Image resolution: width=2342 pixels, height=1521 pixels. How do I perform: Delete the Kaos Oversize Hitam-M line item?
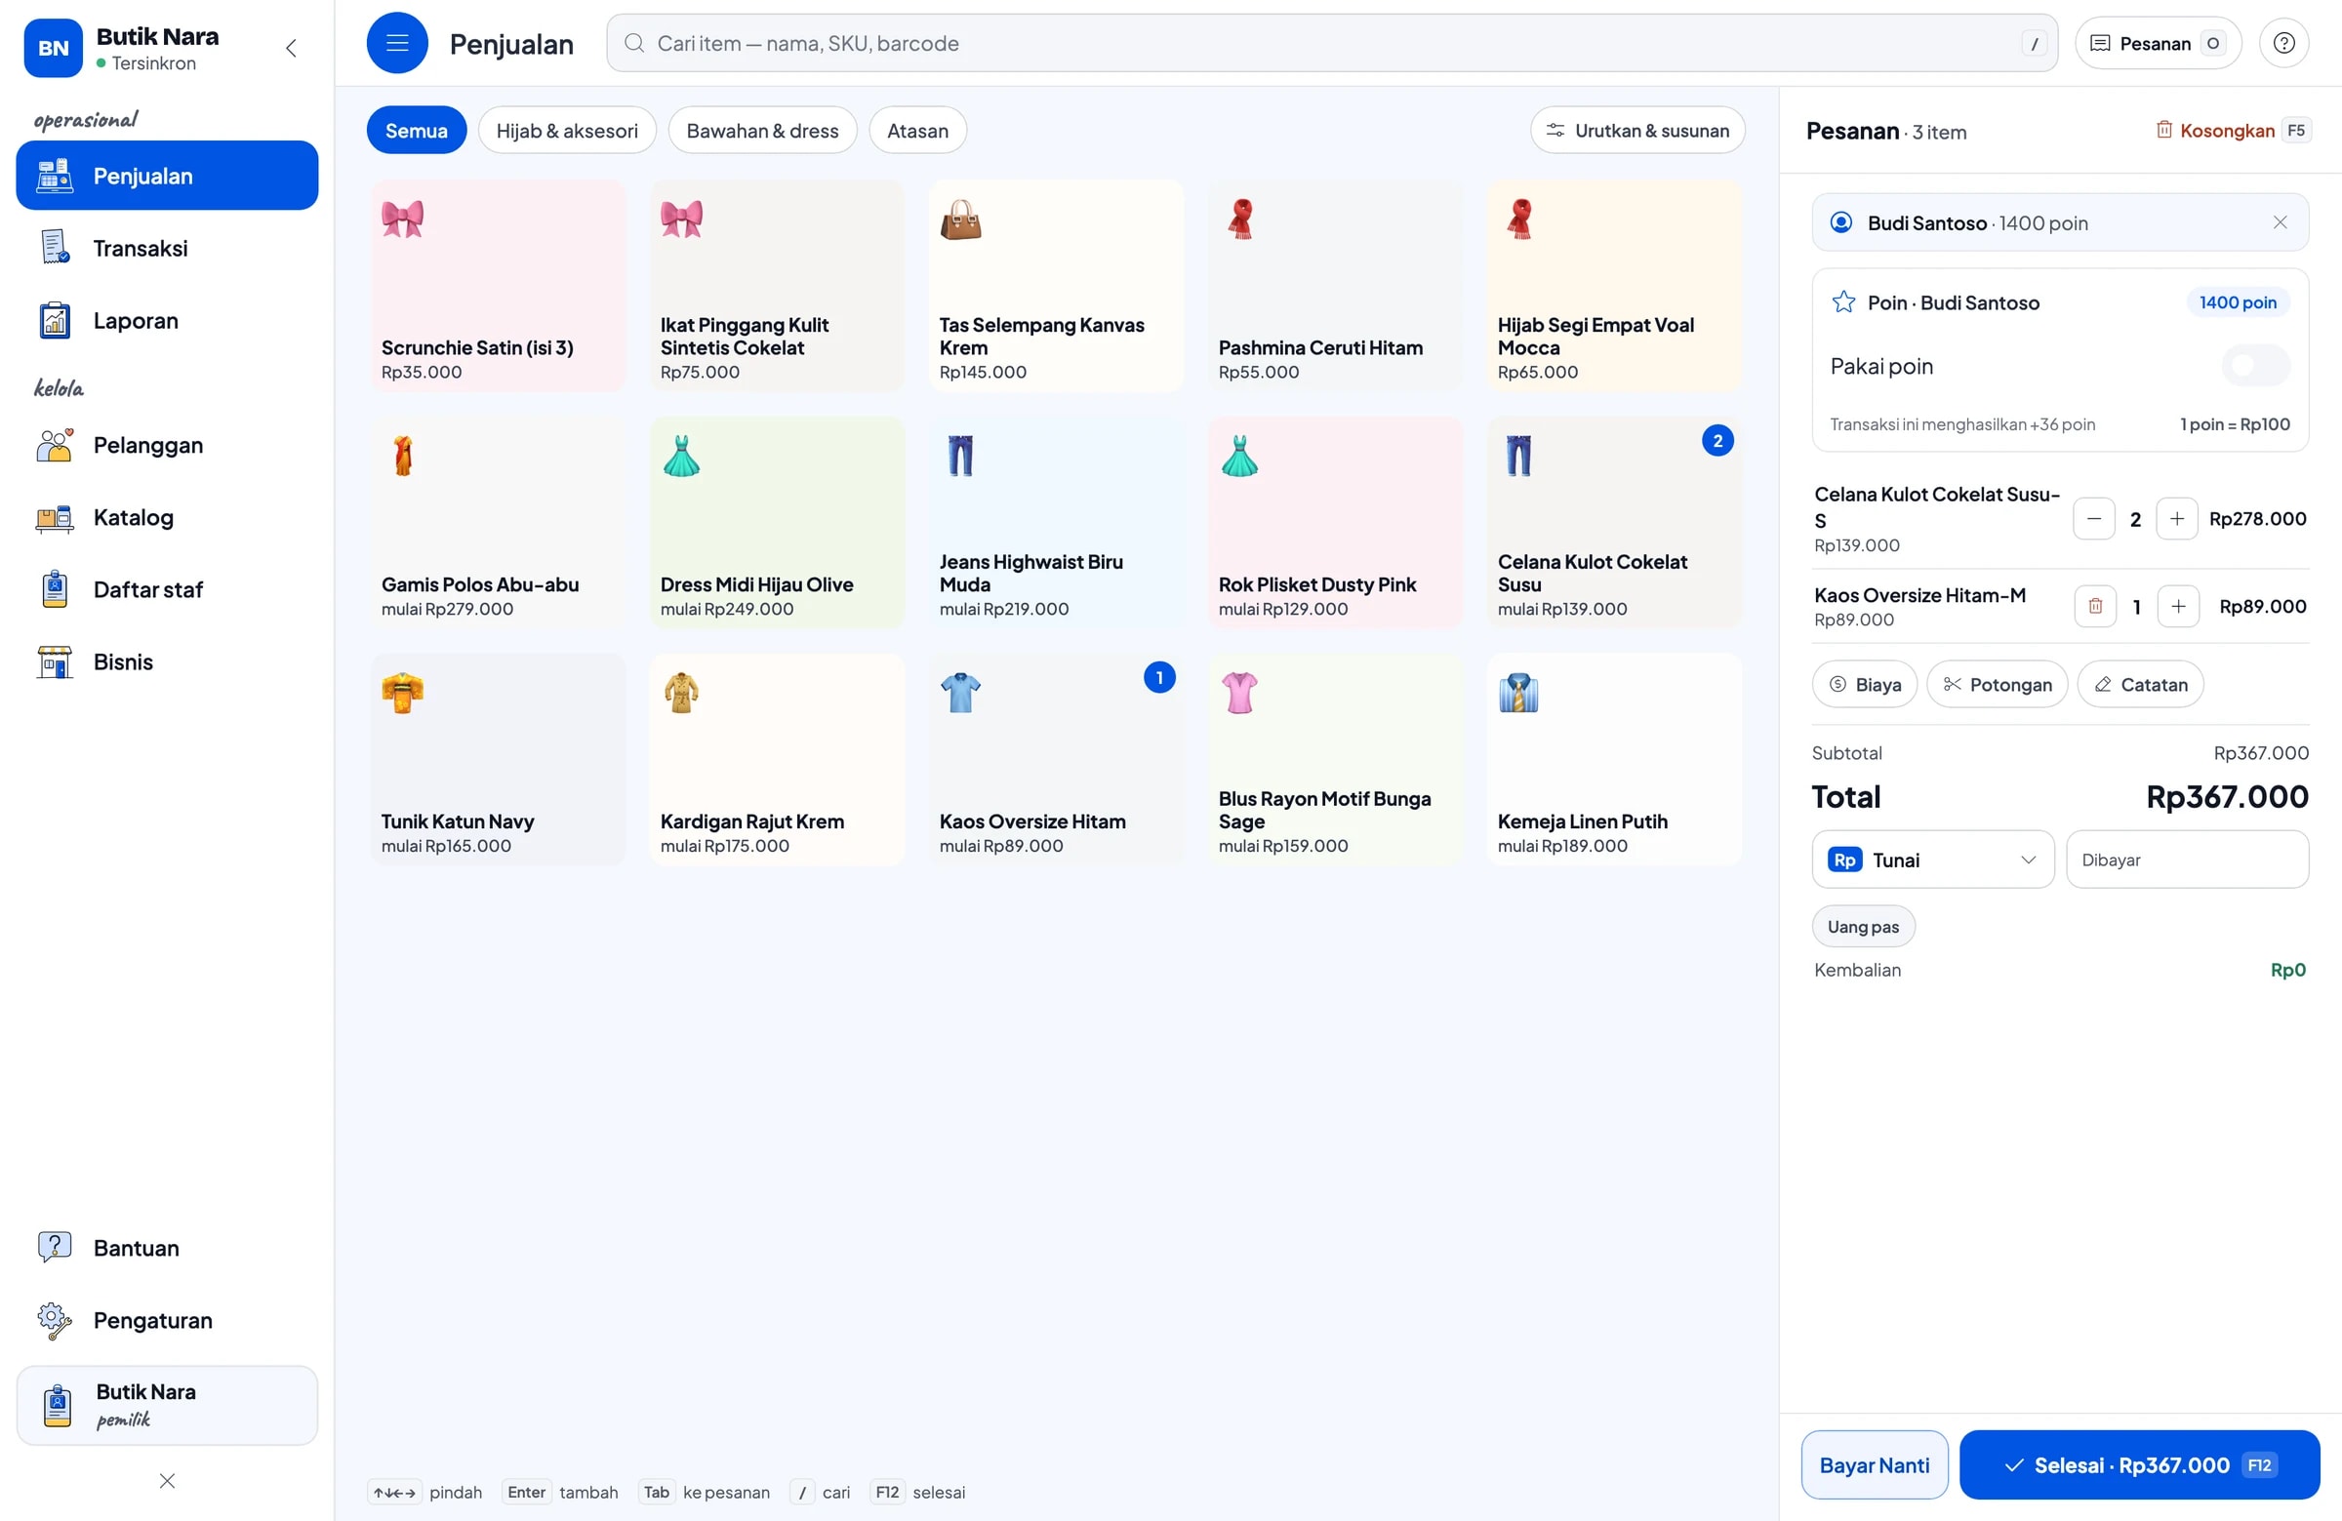click(2095, 606)
